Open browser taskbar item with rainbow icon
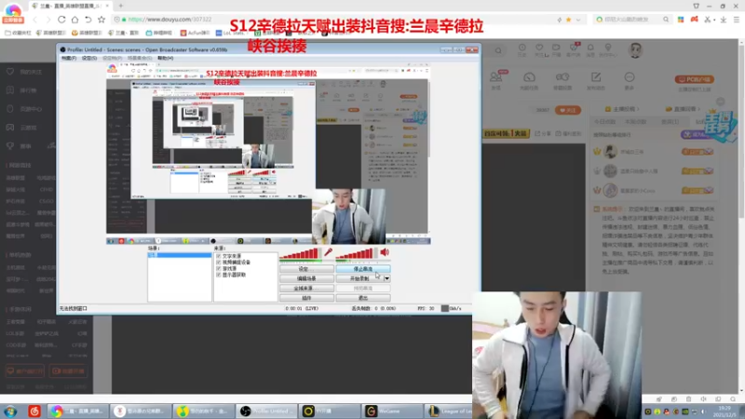The image size is (745, 419). tap(78, 411)
